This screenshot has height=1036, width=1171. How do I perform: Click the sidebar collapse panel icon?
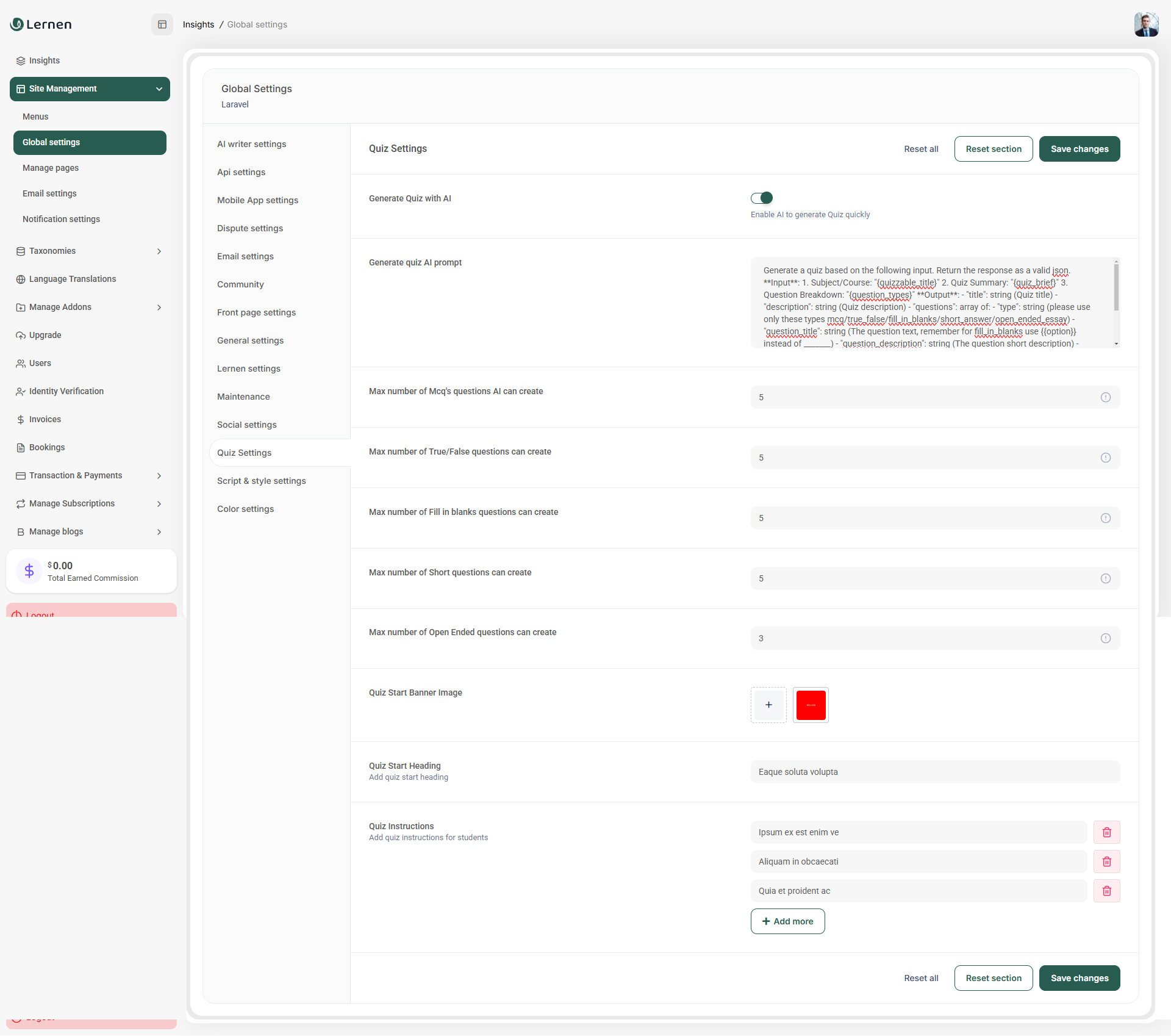pos(162,24)
